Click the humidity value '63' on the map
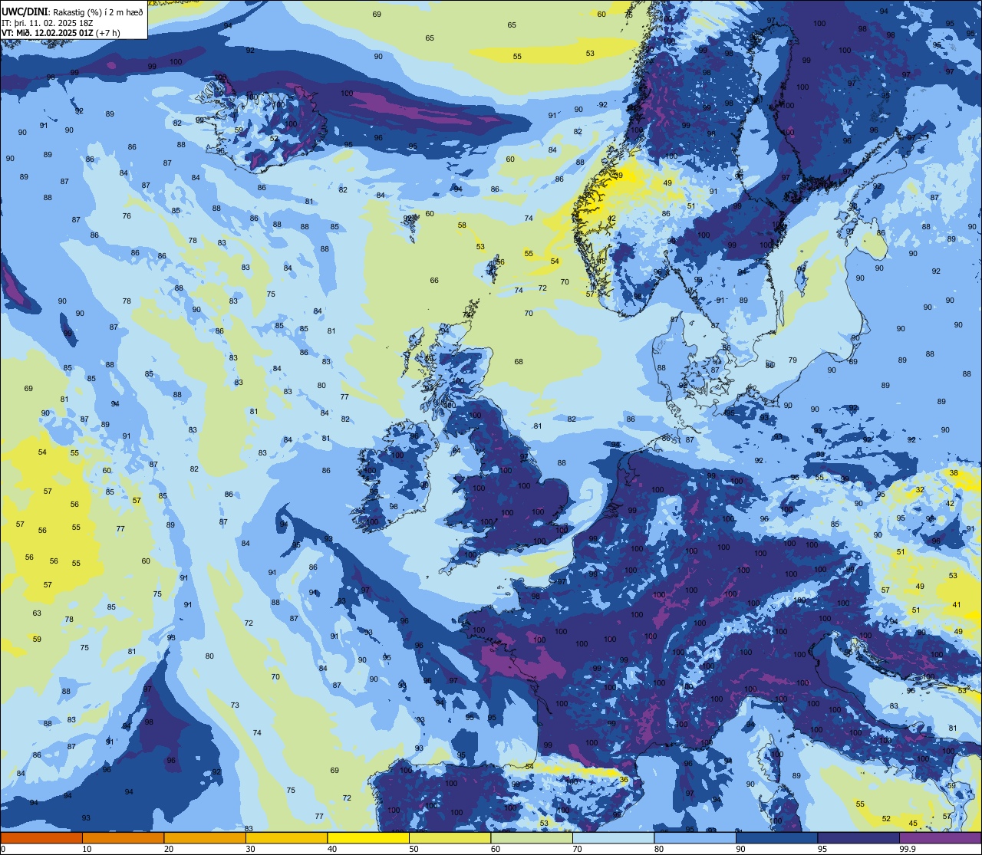Screen dimensions: 982x855 coord(37,613)
